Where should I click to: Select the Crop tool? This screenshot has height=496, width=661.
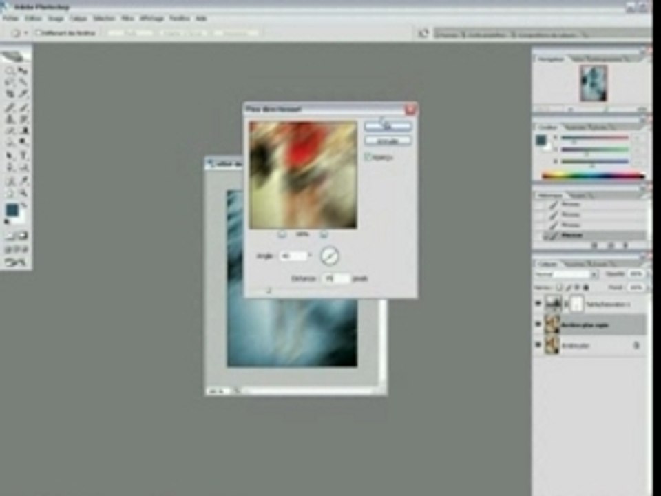(x=10, y=94)
